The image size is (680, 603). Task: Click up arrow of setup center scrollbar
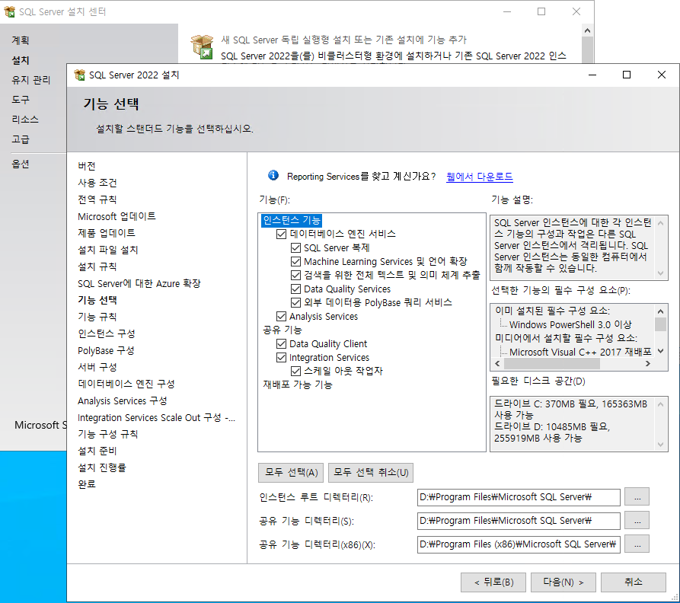pyautogui.click(x=587, y=30)
